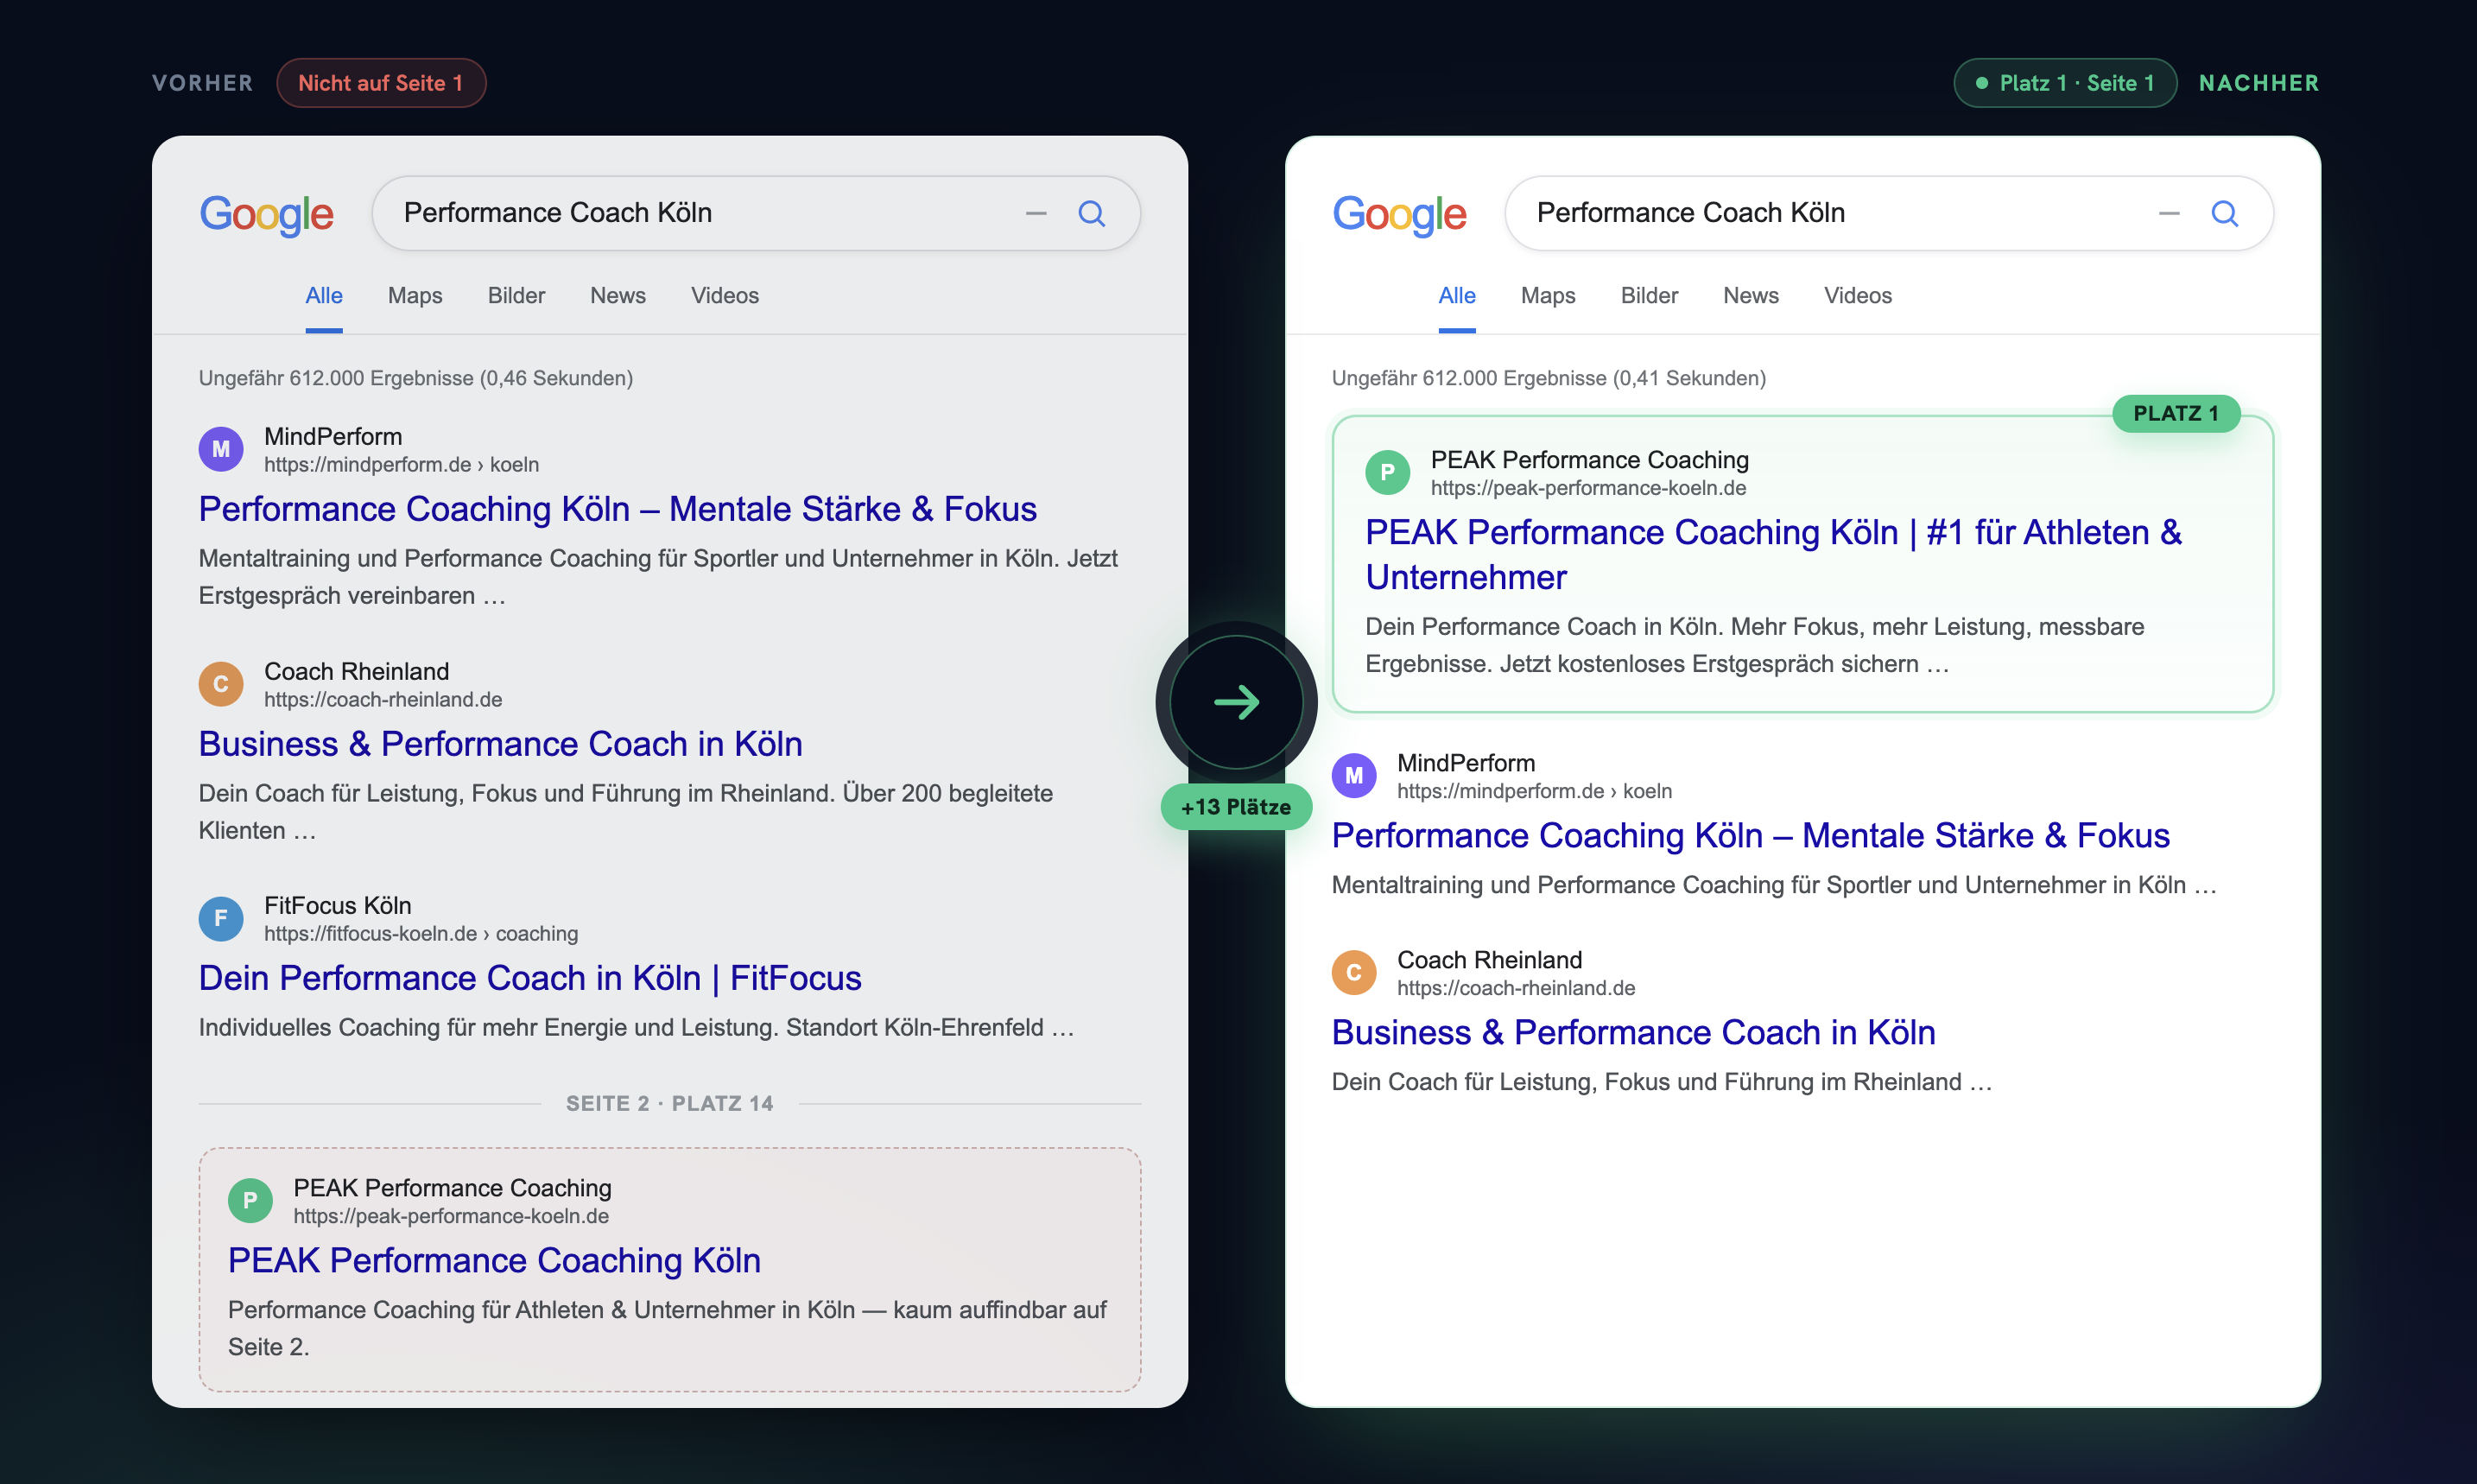The image size is (2477, 1484).
Task: Click the mindperform.de URL in the Vorher panel
Action: [x=401, y=465]
